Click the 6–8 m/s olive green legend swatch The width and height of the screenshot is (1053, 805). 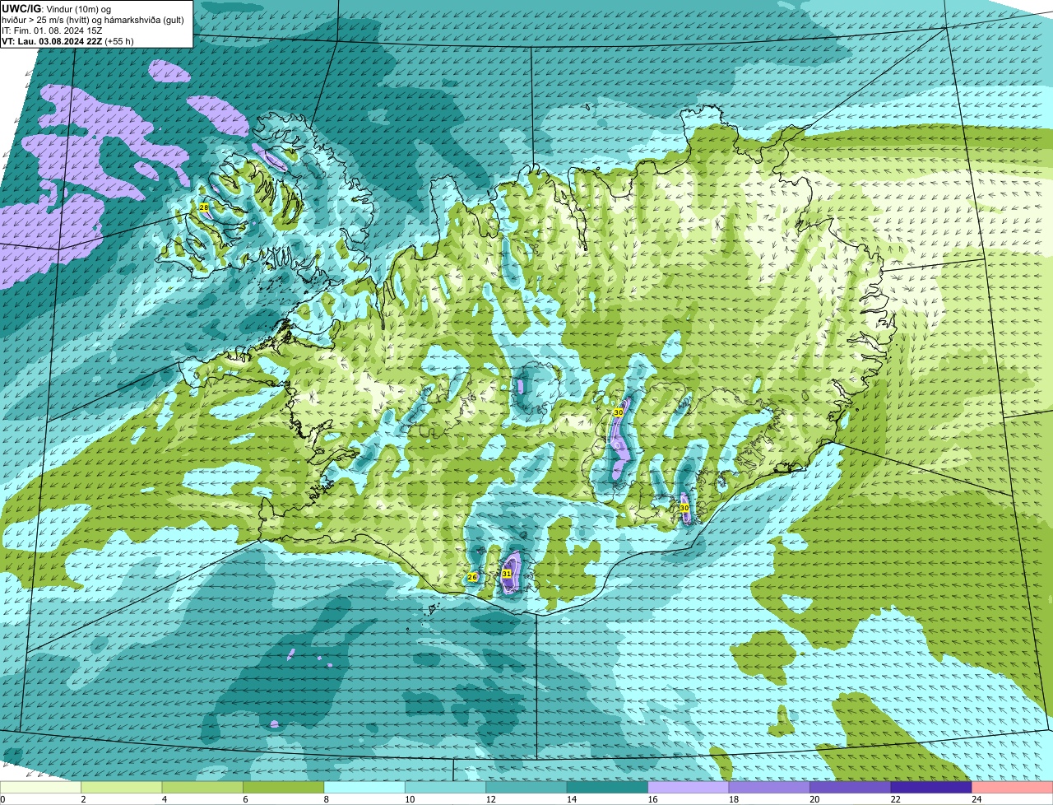click(x=284, y=788)
